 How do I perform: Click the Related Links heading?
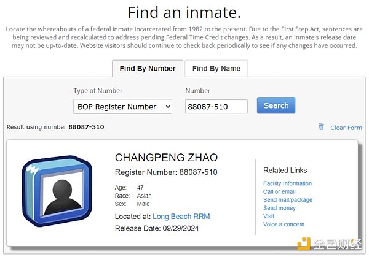click(285, 170)
